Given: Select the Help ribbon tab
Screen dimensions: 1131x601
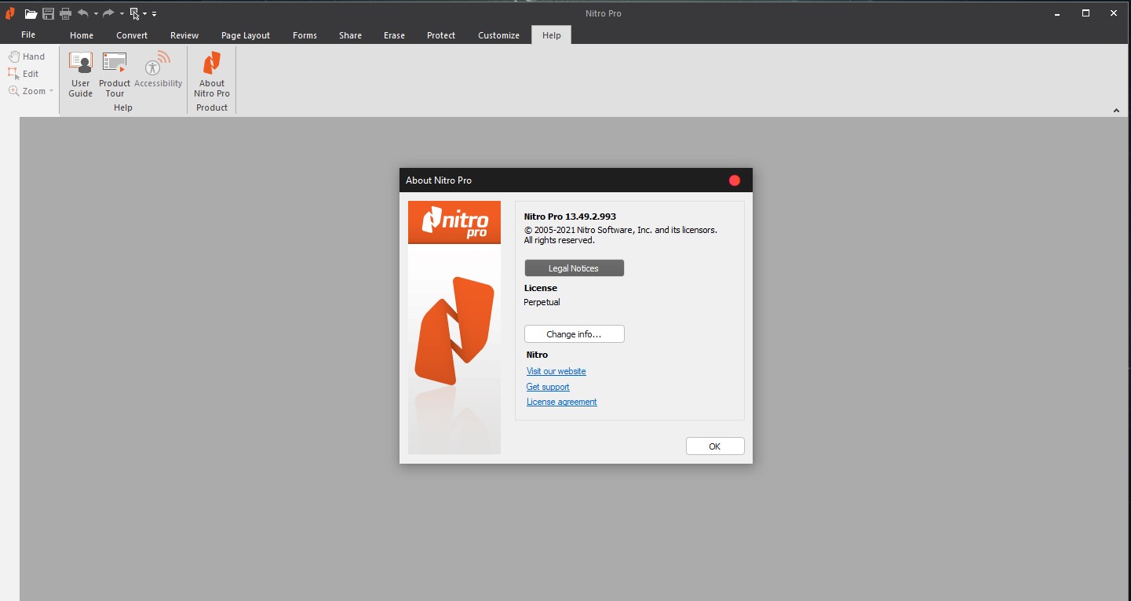Looking at the screenshot, I should coord(552,35).
